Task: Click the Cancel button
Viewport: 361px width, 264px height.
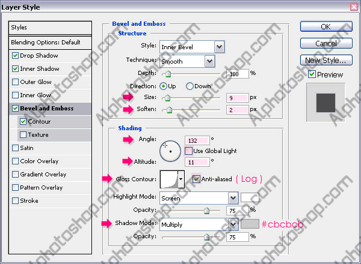Action: click(x=326, y=43)
